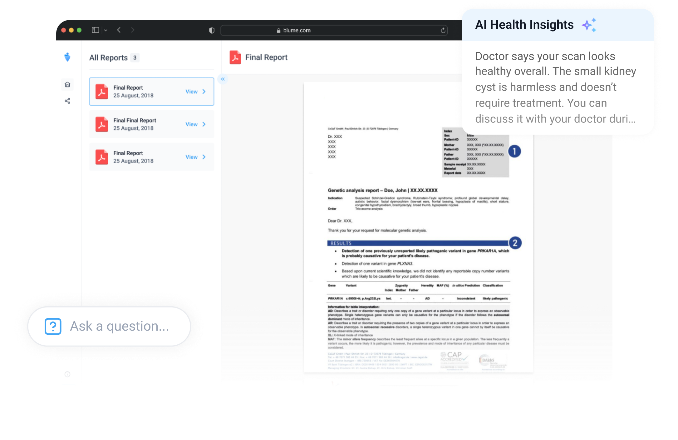The image size is (678, 440).
Task: Collapse the reports list with double-chevron button
Action: (223, 79)
